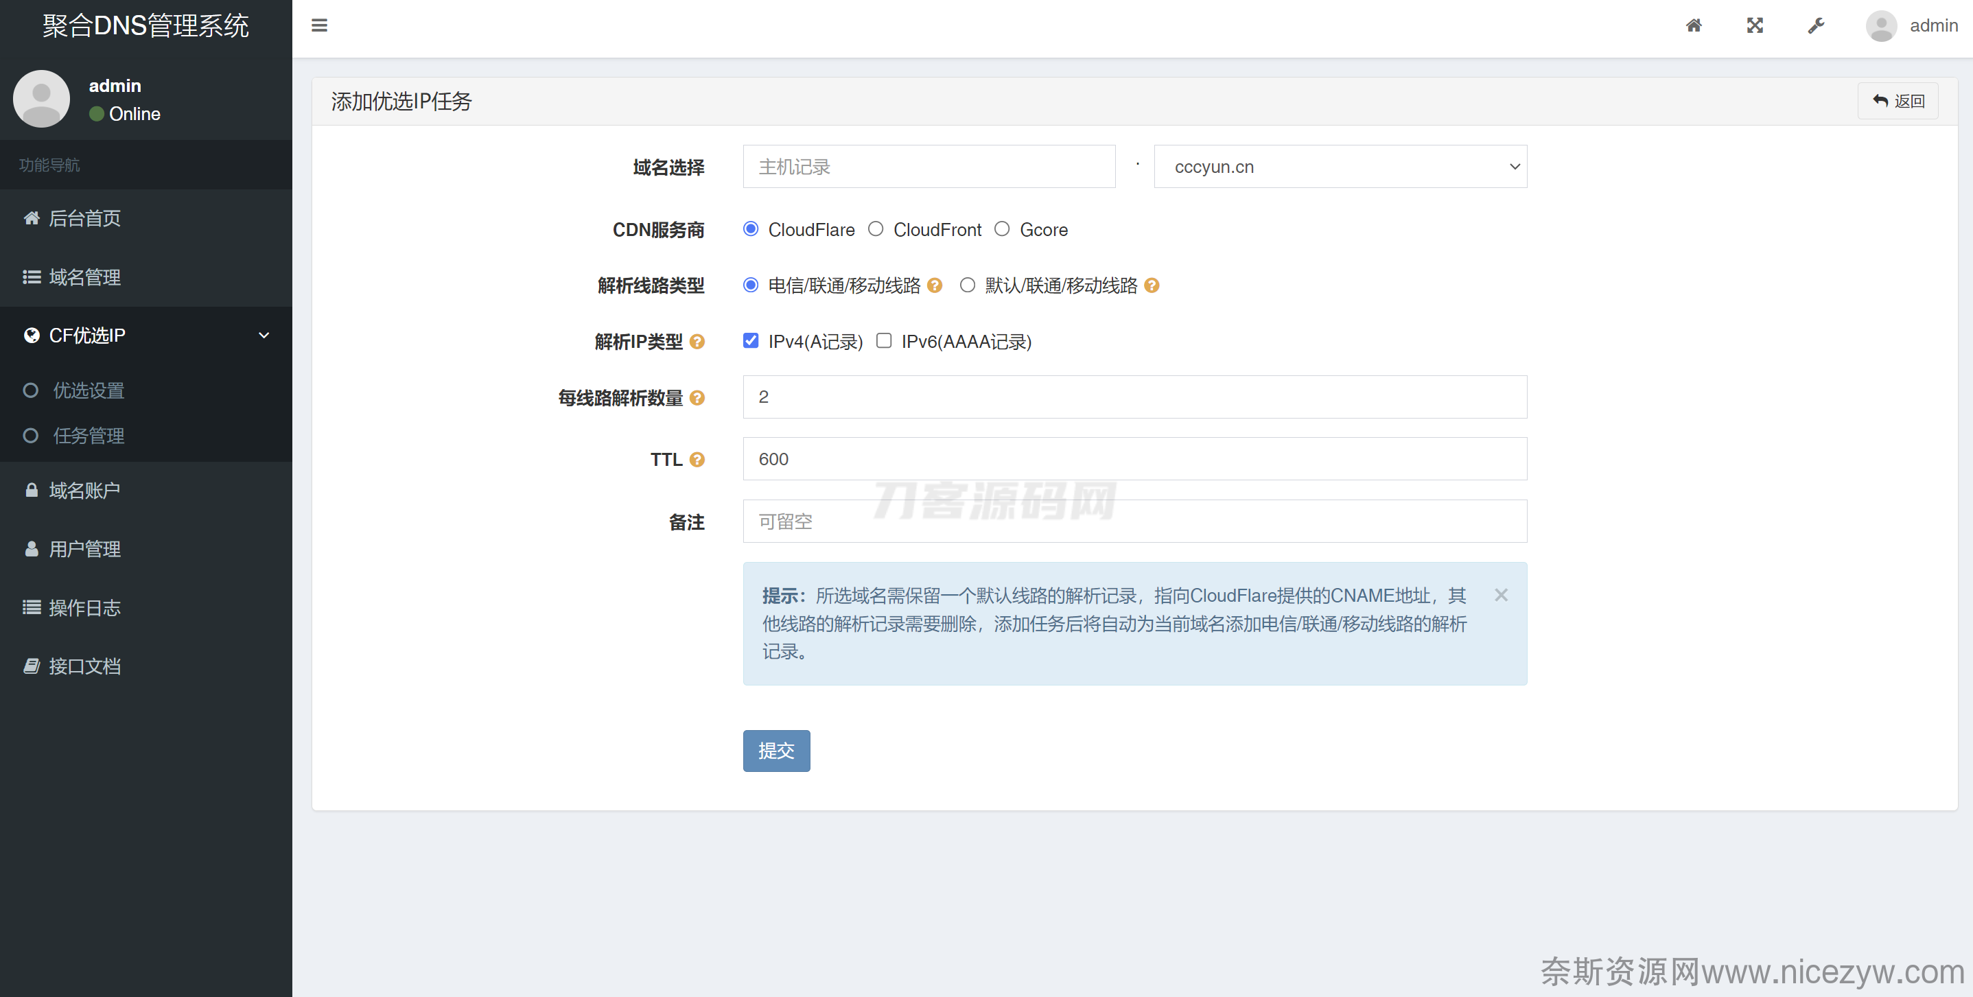Viewport: 1973px width, 997px height.
Task: Choose 电信/联通/移动线路 line type radio
Action: click(x=751, y=285)
